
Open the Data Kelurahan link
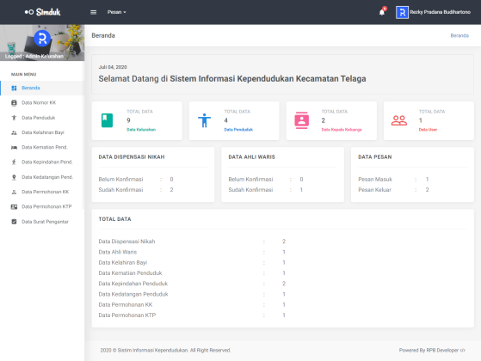pos(141,130)
